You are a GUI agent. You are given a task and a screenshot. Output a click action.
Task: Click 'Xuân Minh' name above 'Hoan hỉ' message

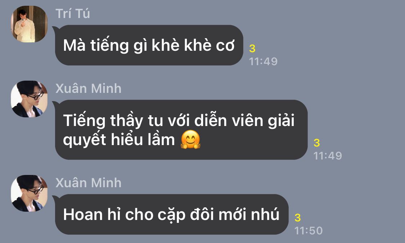88,183
